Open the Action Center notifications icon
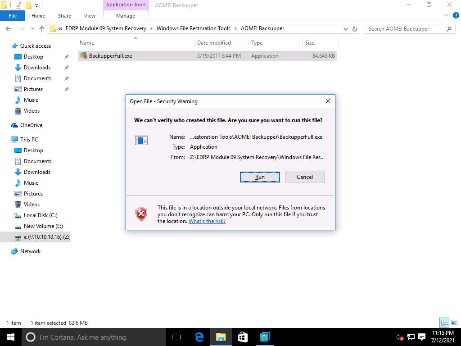The image size is (461, 346). coord(422,337)
